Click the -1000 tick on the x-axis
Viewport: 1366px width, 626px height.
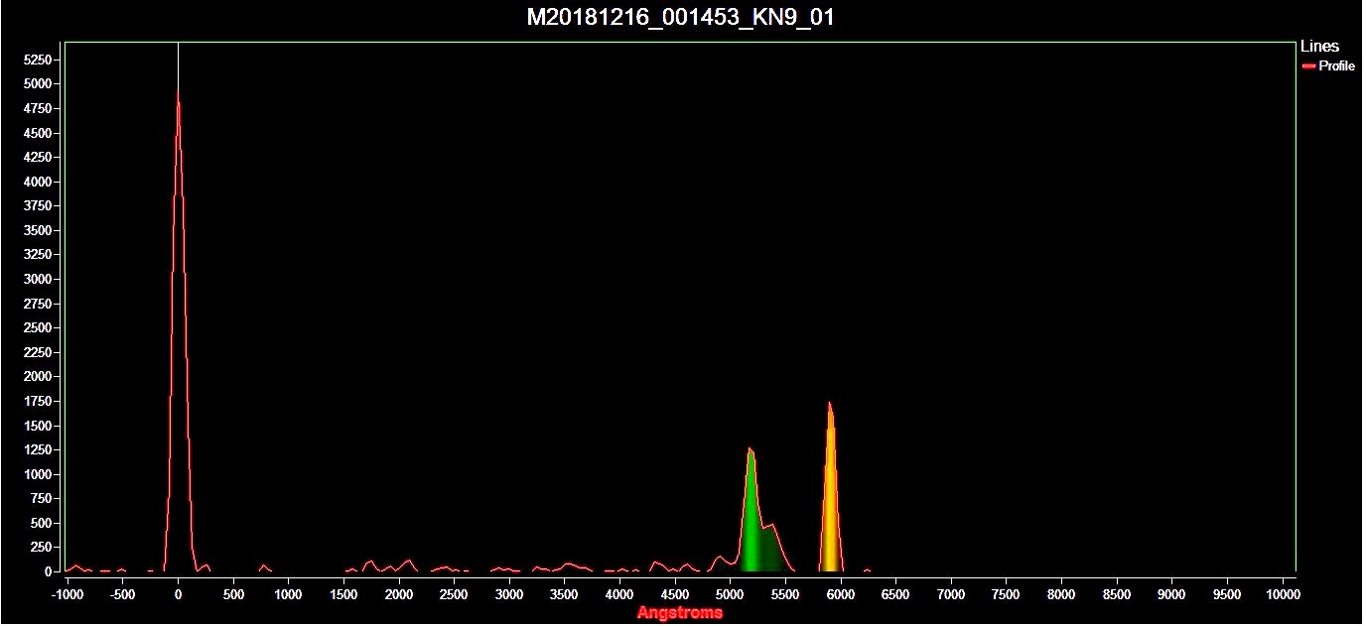[68, 594]
